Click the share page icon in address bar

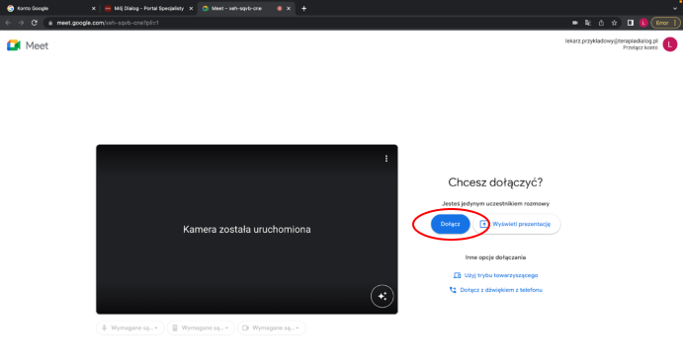pos(601,23)
